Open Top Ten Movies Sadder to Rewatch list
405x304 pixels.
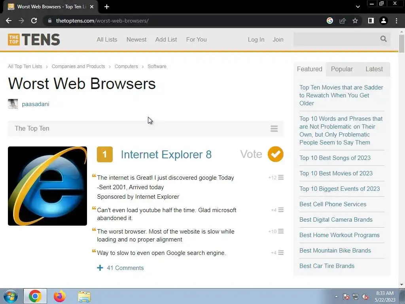pyautogui.click(x=341, y=95)
